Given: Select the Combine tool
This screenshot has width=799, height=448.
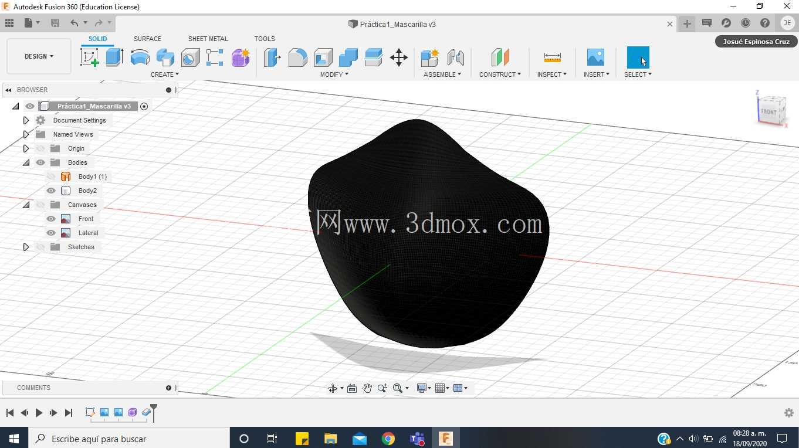Looking at the screenshot, I should (x=348, y=57).
